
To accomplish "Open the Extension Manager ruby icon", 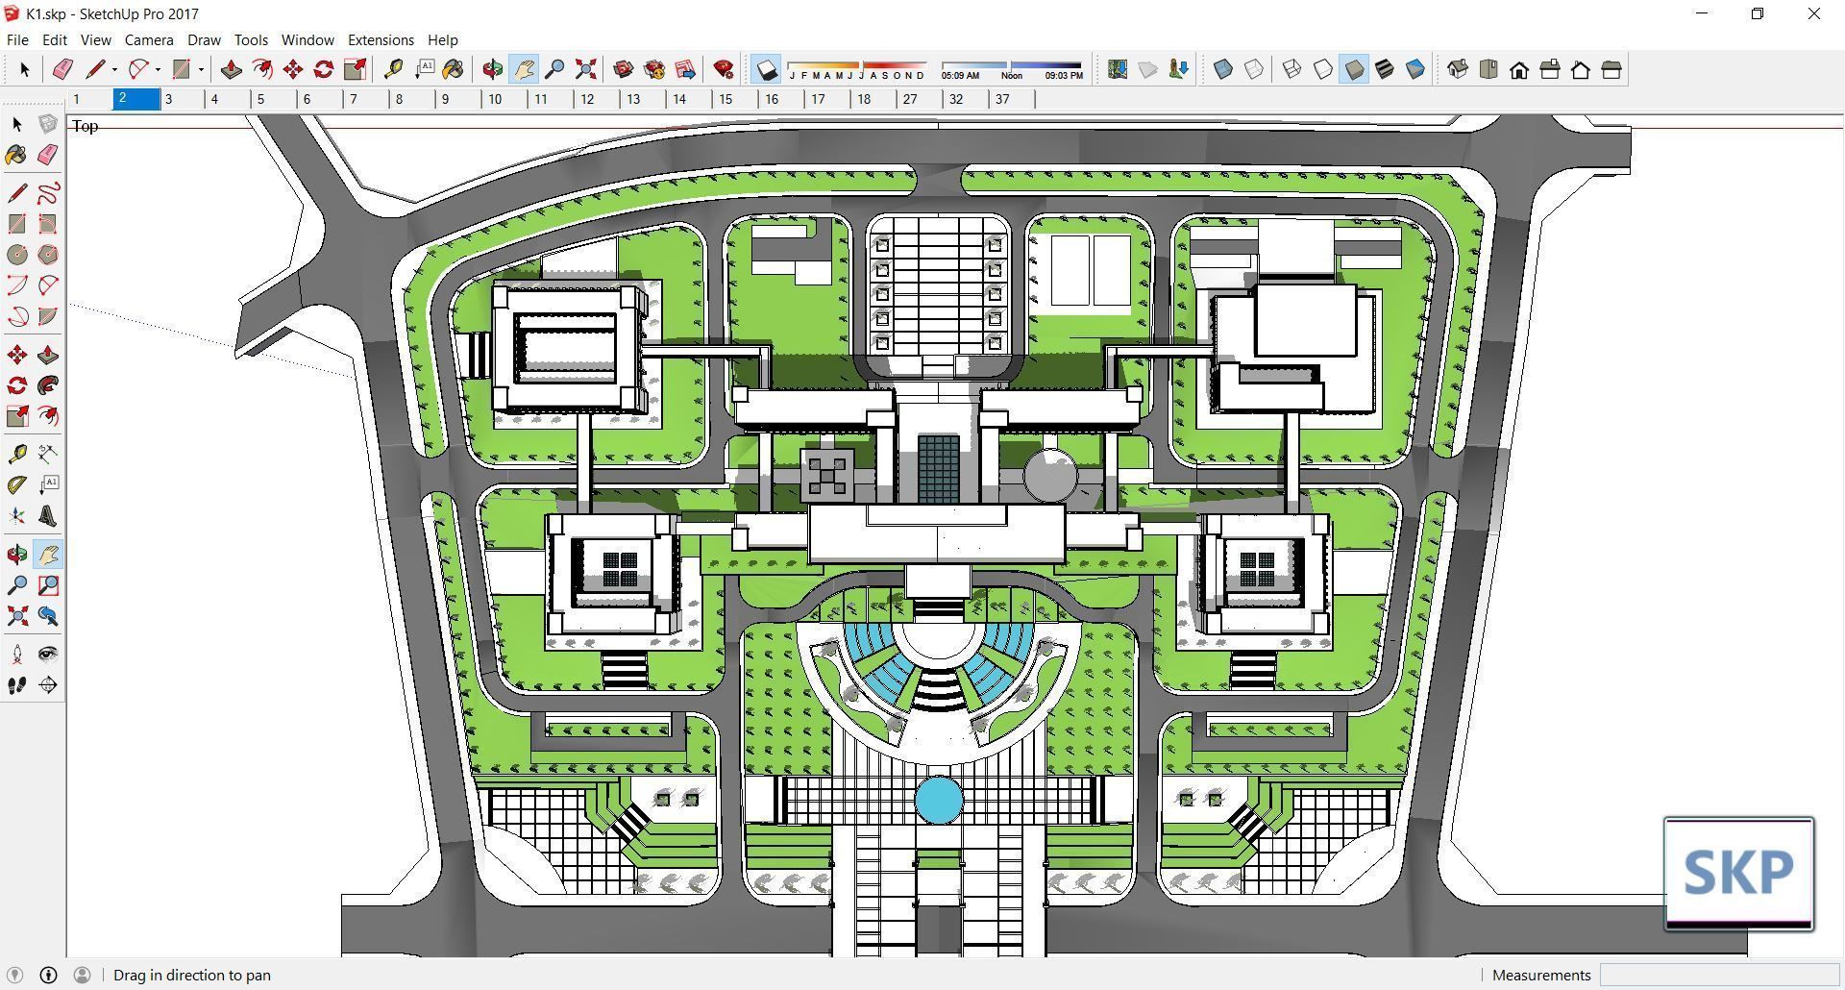I will (724, 69).
